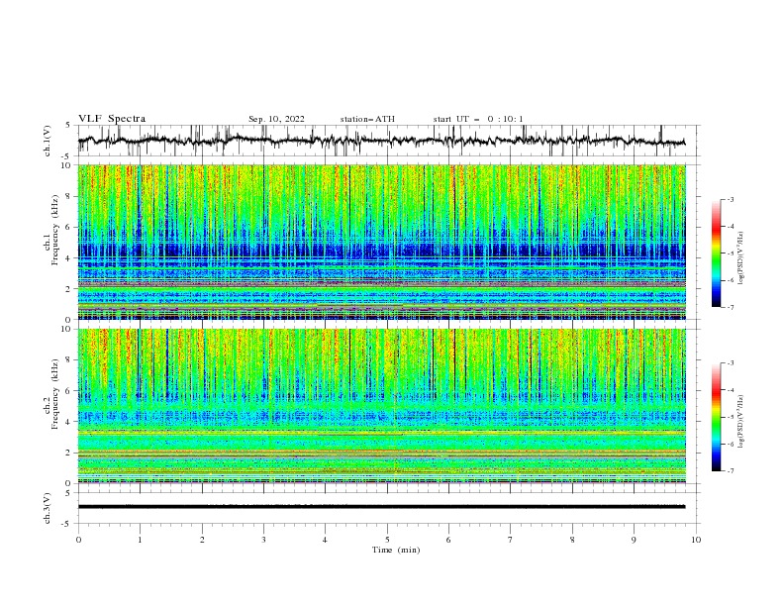Click the ch.1 spectrogram plot
The width and height of the screenshot is (784, 606).
pyautogui.click(x=382, y=242)
